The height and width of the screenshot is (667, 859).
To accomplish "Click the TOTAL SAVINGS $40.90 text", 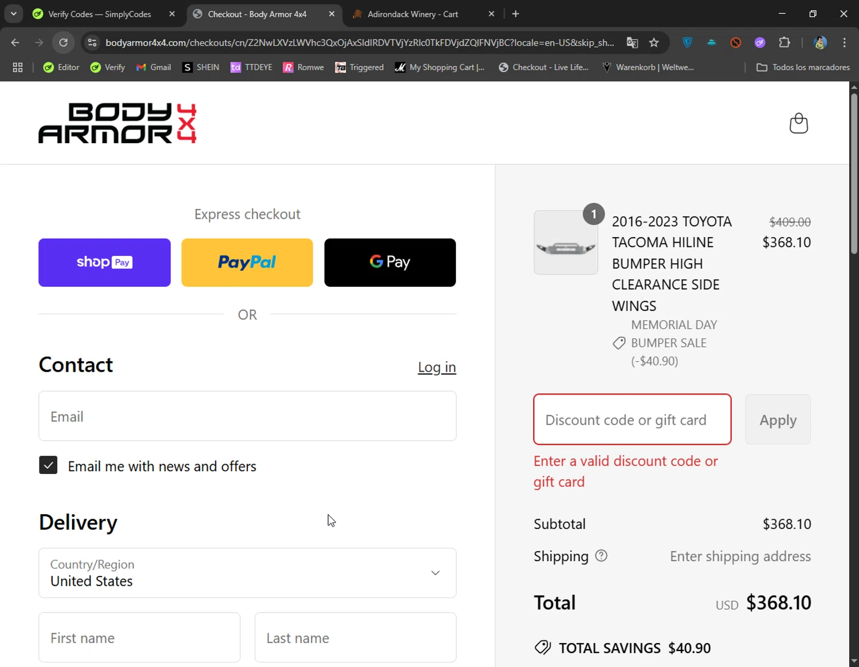I will [635, 648].
